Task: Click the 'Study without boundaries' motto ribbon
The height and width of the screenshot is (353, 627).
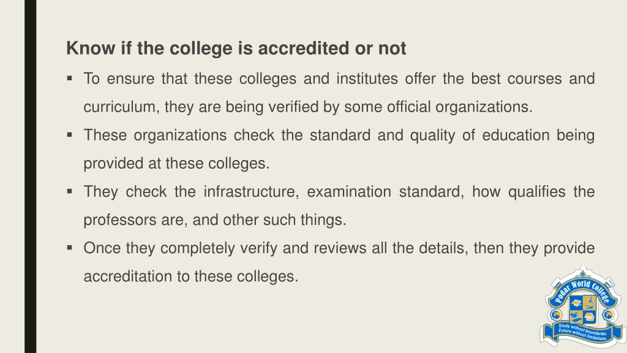Action: (583, 332)
